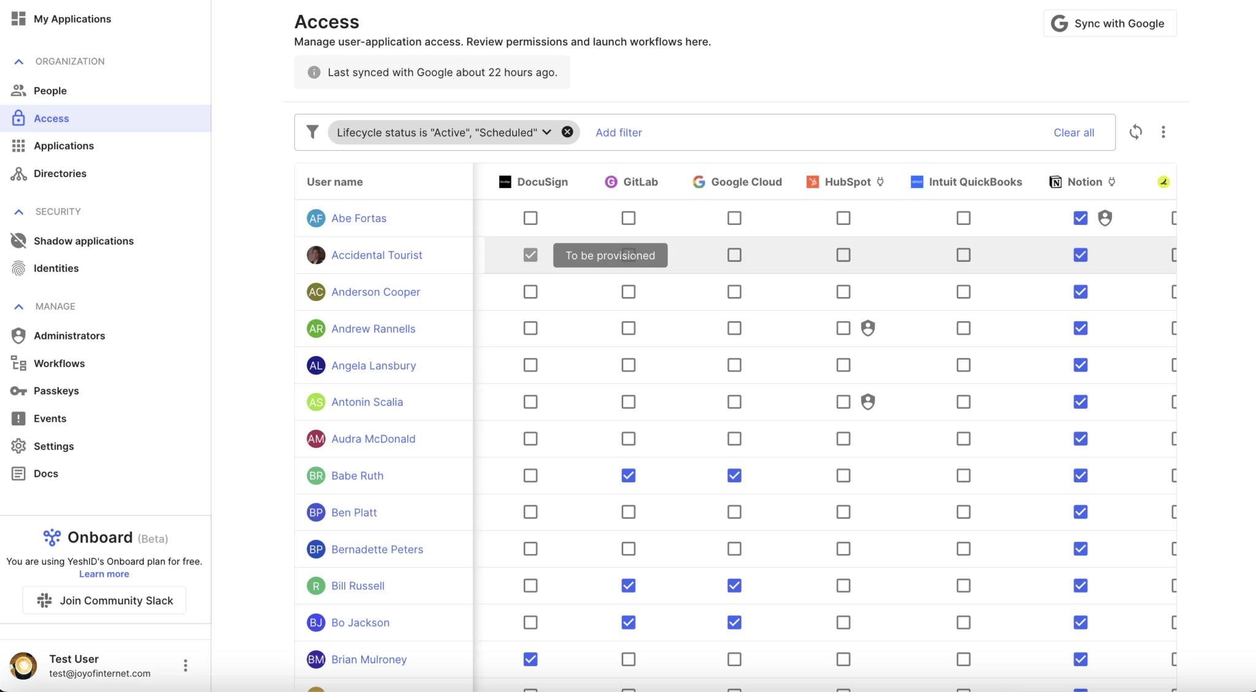The height and width of the screenshot is (692, 1256).
Task: Click the refresh sync icon beside filter bar
Action: (x=1135, y=132)
